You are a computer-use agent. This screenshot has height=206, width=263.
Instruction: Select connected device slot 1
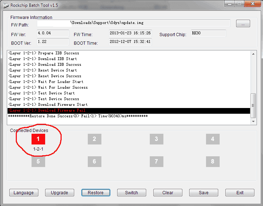38,139
